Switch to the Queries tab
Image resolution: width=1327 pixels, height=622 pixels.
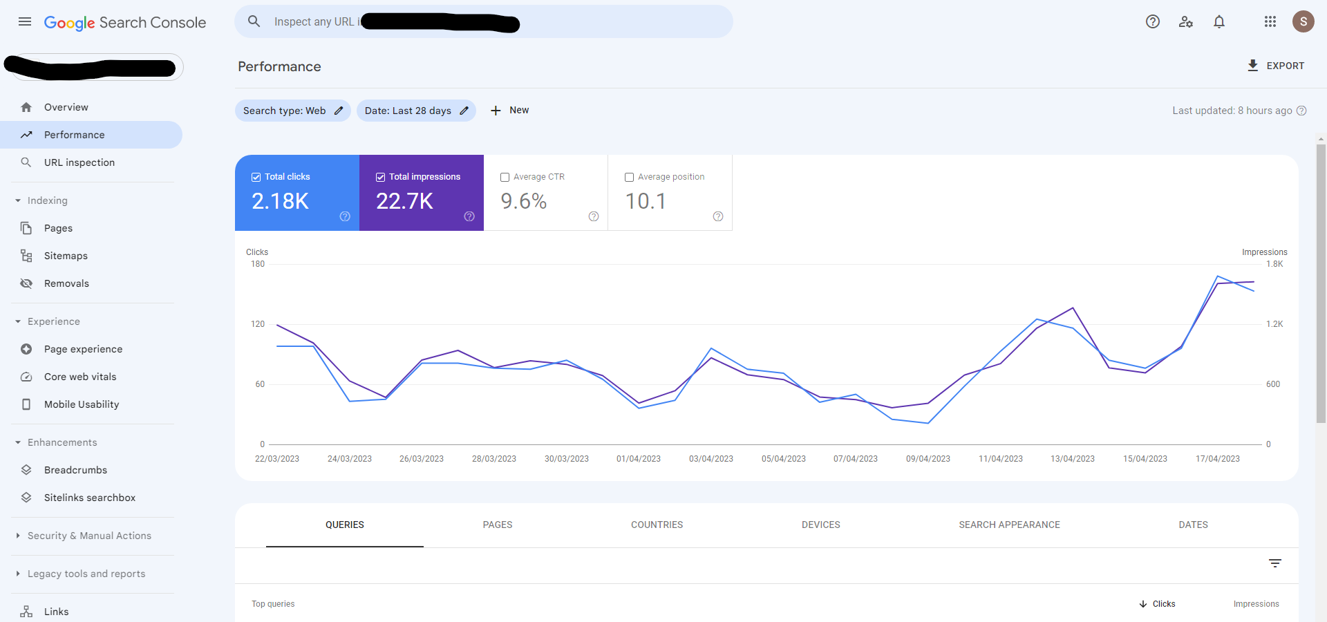345,525
